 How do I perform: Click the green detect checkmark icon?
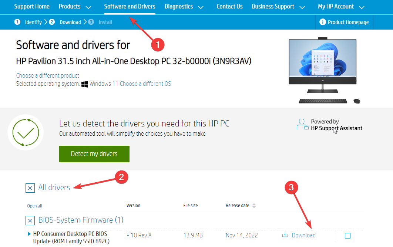click(26, 132)
